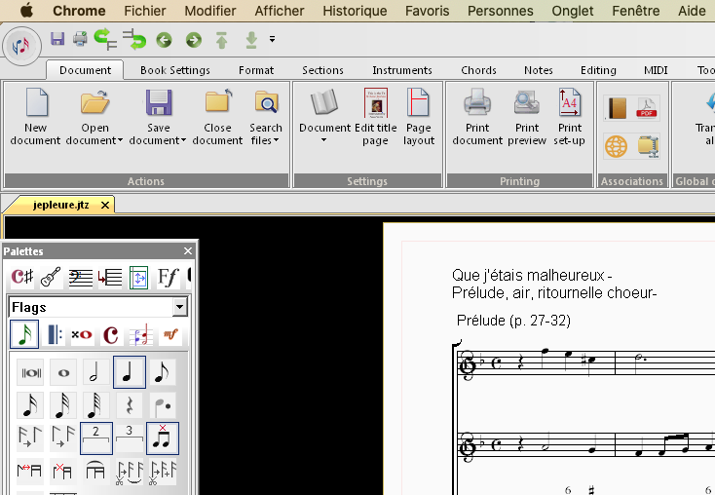Choose the eighth note symbol
This screenshot has width=715, height=495.
162,372
